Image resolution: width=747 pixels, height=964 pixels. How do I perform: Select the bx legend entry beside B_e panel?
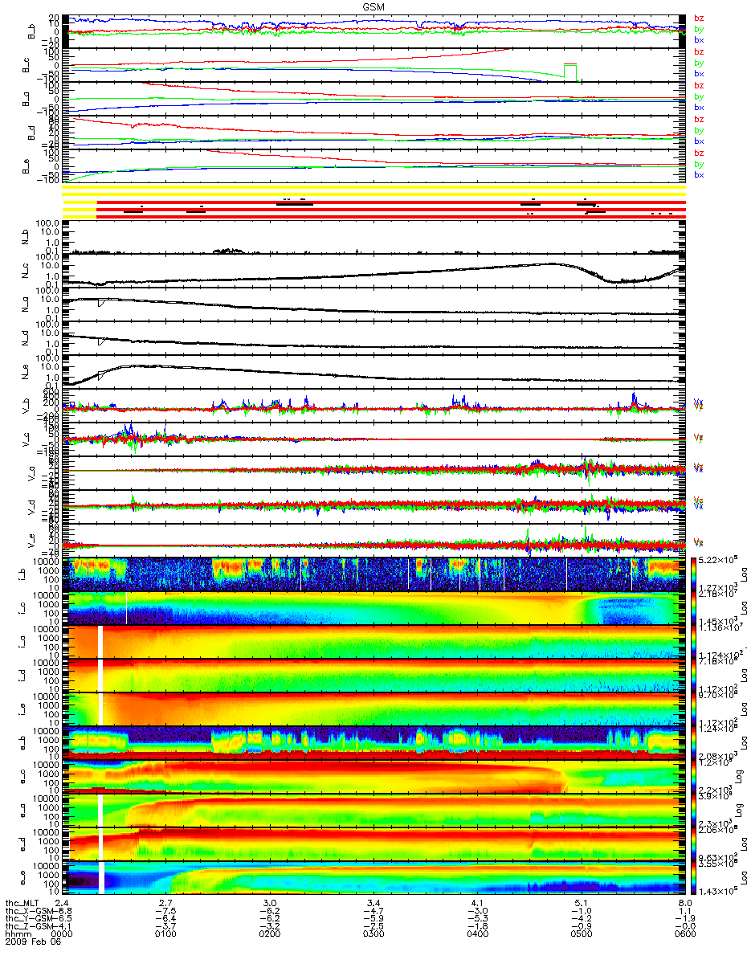[699, 174]
